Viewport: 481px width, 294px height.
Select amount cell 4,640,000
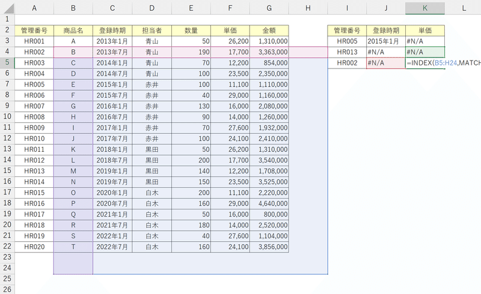click(269, 203)
